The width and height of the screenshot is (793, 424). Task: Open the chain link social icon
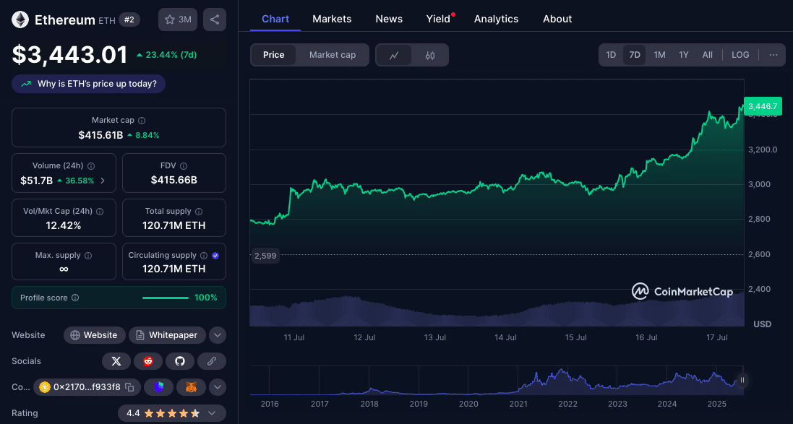pyautogui.click(x=212, y=361)
